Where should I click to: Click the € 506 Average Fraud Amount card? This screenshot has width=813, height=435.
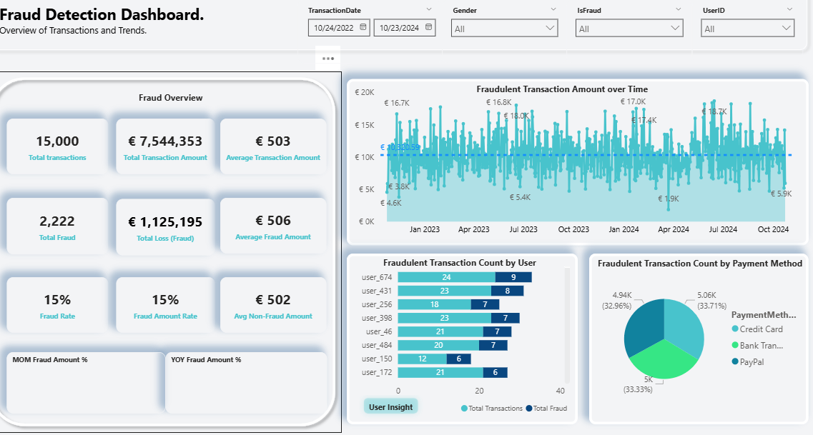pos(273,226)
